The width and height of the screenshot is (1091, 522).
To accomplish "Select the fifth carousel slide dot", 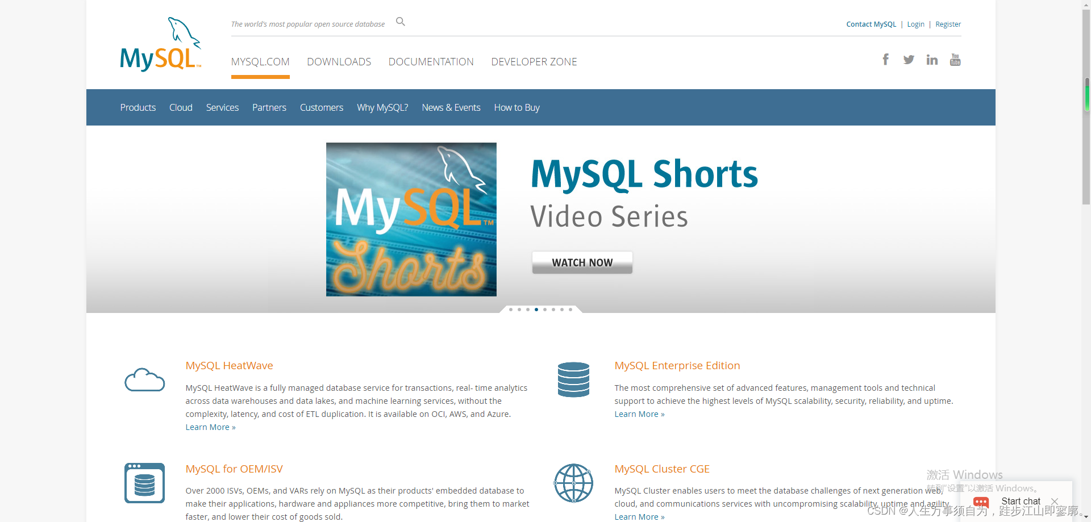I will tap(545, 310).
